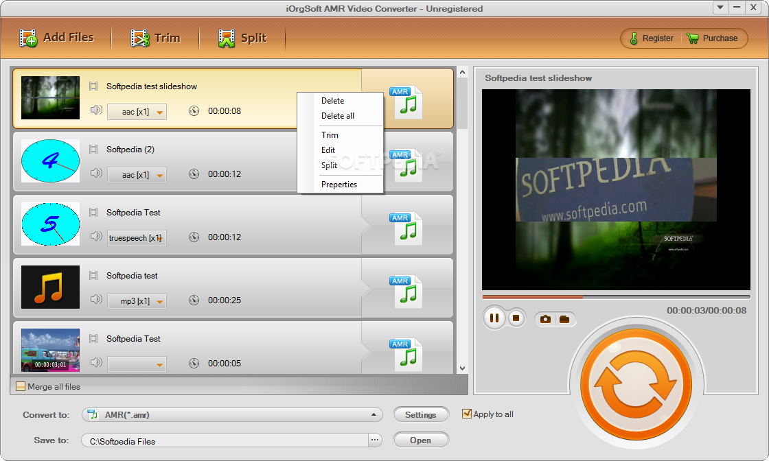Open truespeech audio track dropdown
Image resolution: width=769 pixels, height=461 pixels.
(x=137, y=238)
